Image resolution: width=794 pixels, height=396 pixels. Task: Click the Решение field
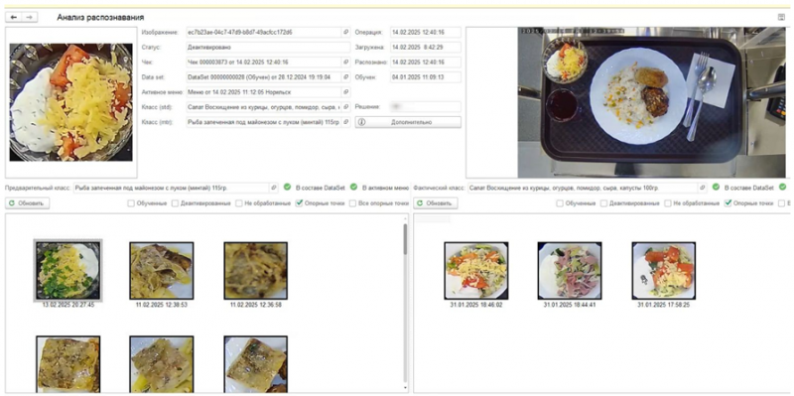(x=426, y=107)
